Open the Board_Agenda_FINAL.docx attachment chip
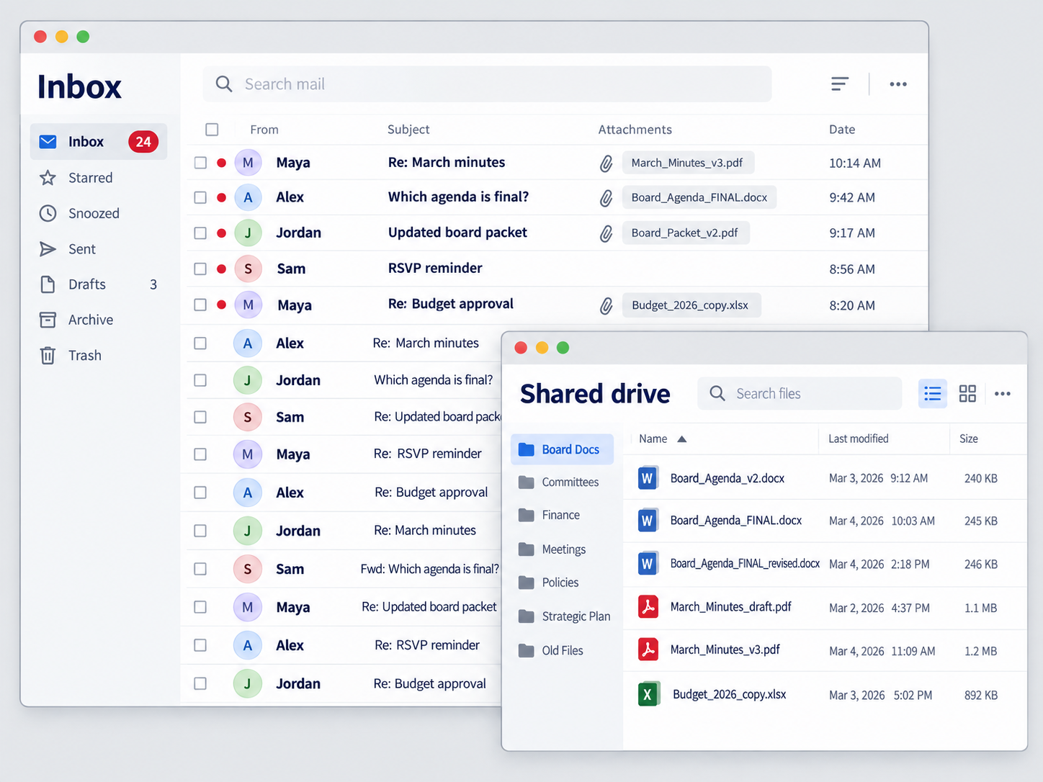1043x782 pixels. pos(699,197)
